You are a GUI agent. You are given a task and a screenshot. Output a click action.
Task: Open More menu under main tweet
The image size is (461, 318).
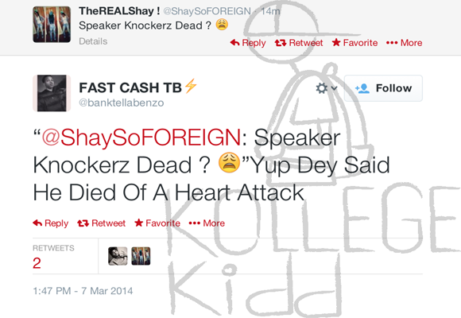click(x=207, y=223)
